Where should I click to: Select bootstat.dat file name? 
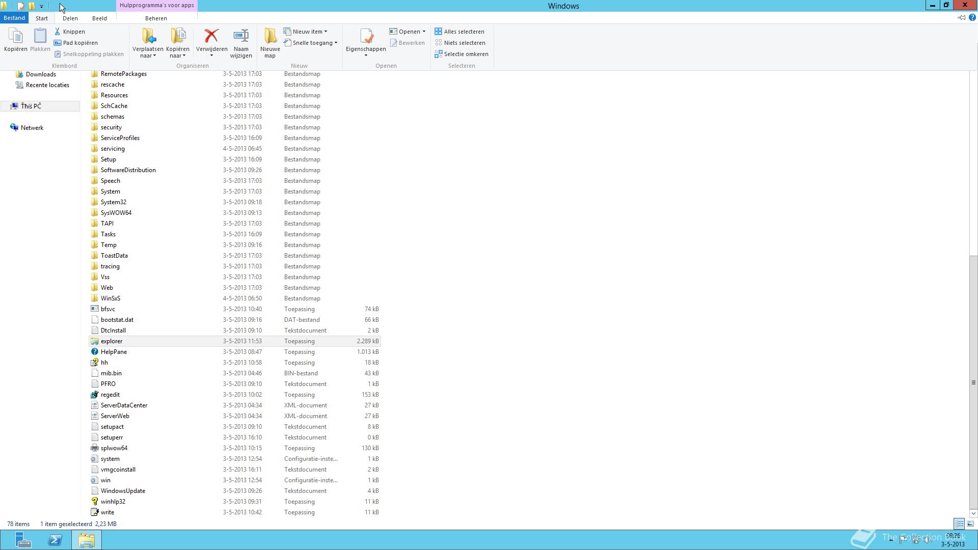tap(117, 320)
